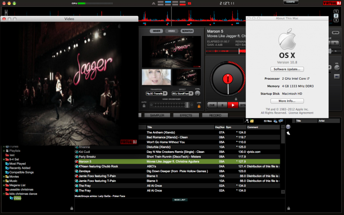Switch to the MIXER panel
344x215 pixels.
coord(157,31)
